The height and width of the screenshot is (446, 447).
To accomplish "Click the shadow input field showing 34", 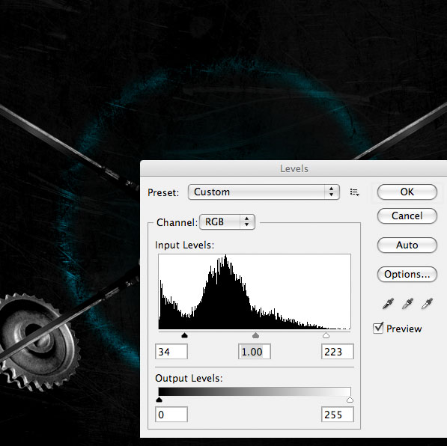I will [x=171, y=352].
